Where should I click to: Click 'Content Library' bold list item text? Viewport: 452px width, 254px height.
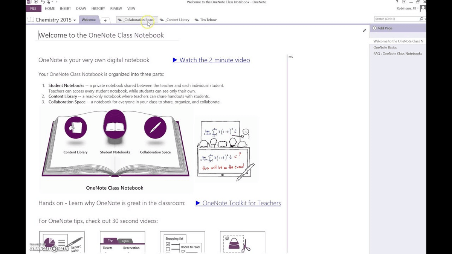click(63, 96)
